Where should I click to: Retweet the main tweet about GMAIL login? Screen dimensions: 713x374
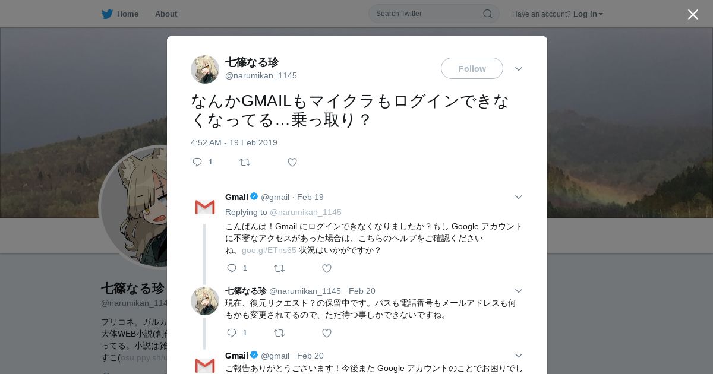245,162
